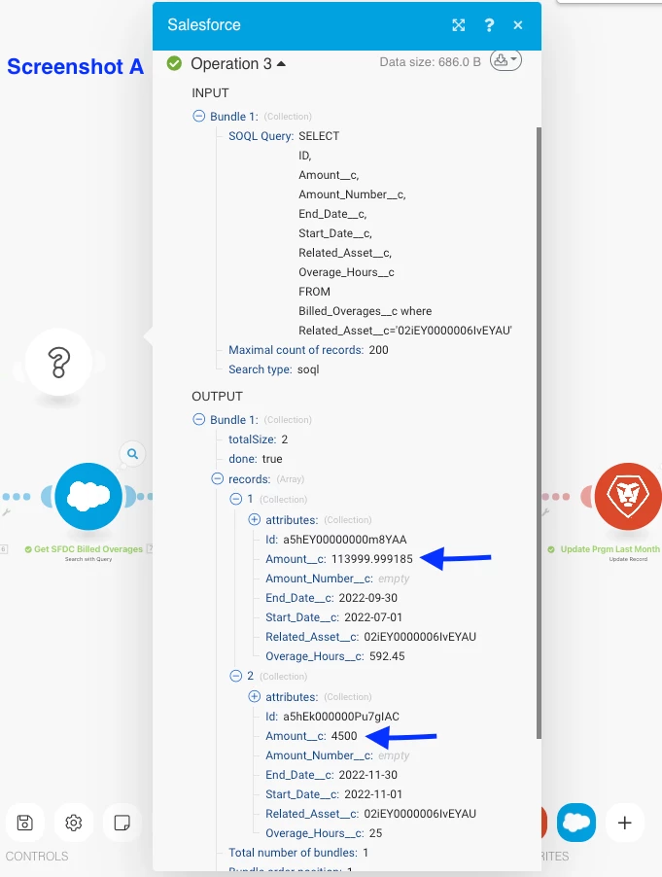Click the Id a5hEk000000Pu7gIAC
This screenshot has width=662, height=877.
(341, 716)
